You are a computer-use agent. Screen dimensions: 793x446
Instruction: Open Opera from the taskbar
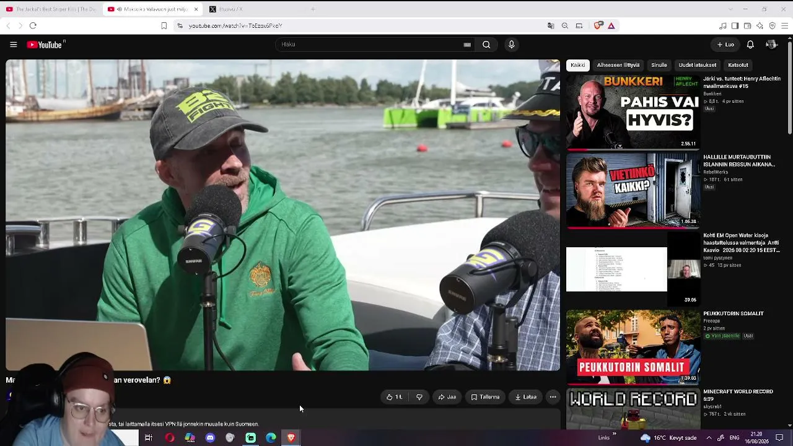click(169, 438)
